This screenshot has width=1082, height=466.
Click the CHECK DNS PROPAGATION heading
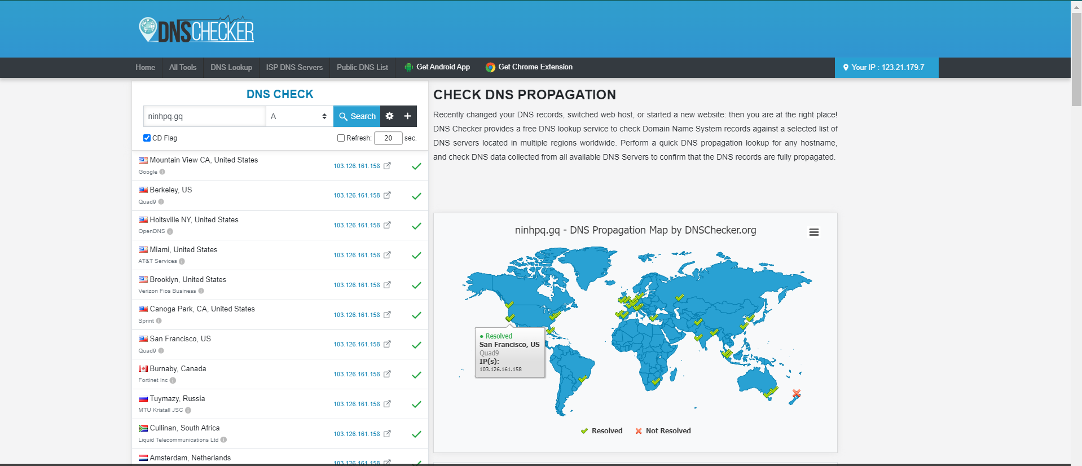pos(525,95)
